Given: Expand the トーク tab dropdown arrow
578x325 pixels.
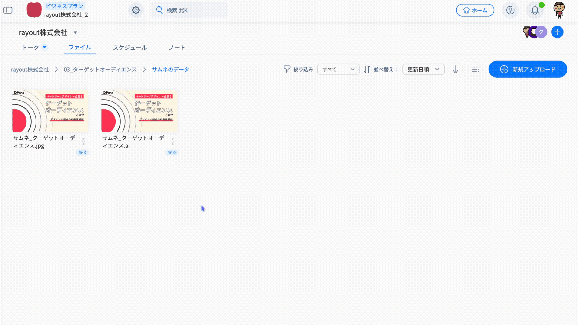Looking at the screenshot, I should point(45,47).
